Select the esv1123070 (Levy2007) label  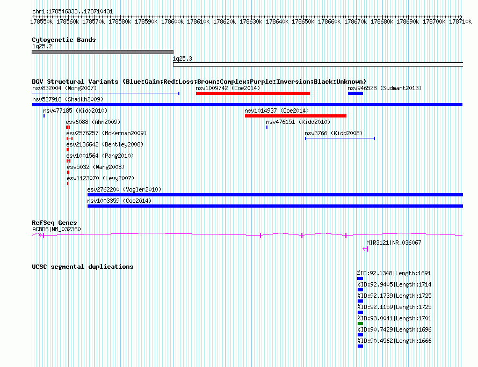100,179
